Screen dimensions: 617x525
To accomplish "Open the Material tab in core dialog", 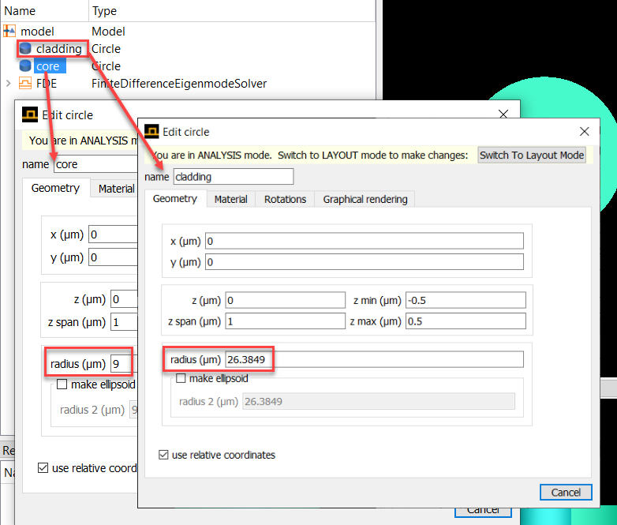I will [115, 189].
